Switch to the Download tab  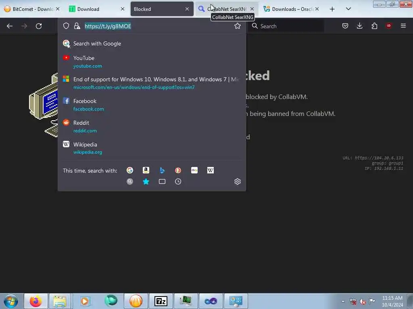(96, 9)
